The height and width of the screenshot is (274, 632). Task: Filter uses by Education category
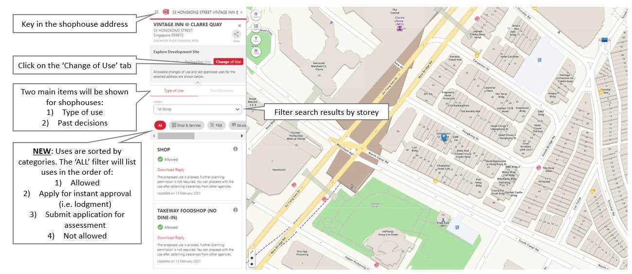pos(237,125)
